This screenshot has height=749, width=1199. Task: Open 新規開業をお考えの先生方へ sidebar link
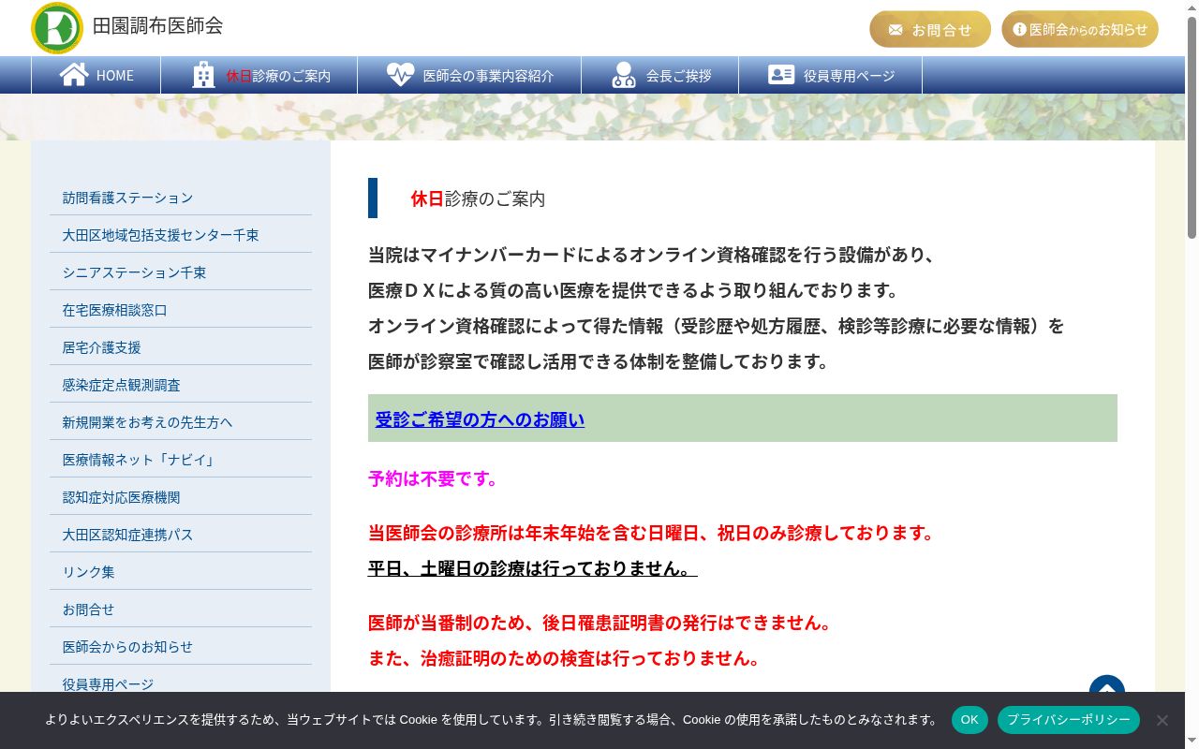(181, 422)
